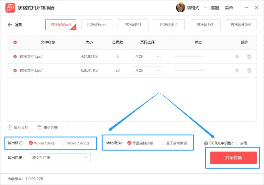This screenshot has height=185, width=264.
Task: Start converting 转换文件3.pdf with play icon
Action: click(x=237, y=70)
